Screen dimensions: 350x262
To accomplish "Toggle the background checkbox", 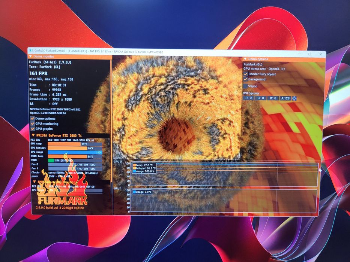I will [246, 79].
